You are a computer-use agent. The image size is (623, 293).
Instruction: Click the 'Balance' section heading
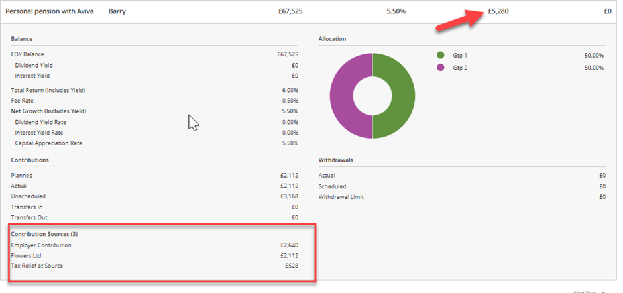(x=21, y=39)
